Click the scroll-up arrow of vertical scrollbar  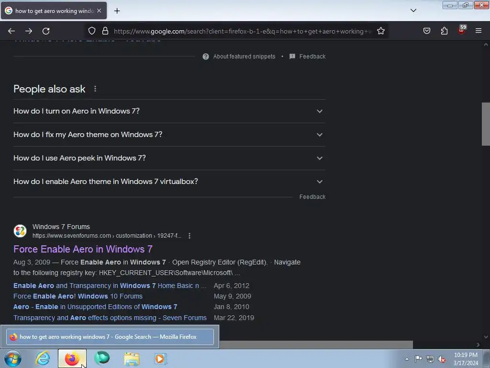click(x=486, y=45)
